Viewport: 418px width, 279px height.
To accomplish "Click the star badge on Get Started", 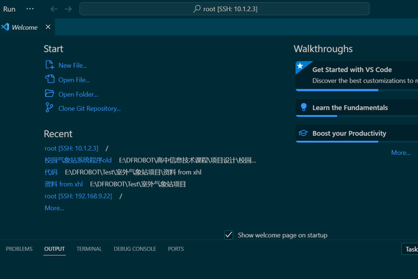I will tap(300, 66).
